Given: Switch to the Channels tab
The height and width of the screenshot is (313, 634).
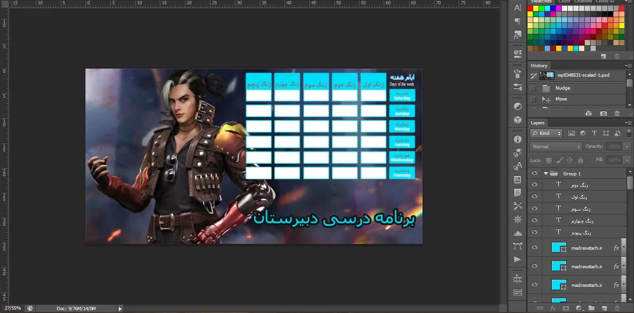Looking at the screenshot, I should [583, 1].
